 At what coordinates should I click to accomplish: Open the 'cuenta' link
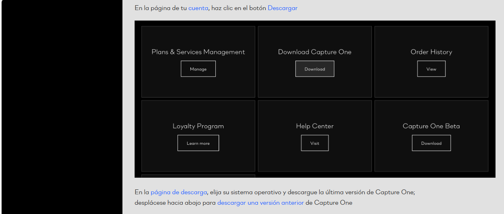click(x=198, y=8)
